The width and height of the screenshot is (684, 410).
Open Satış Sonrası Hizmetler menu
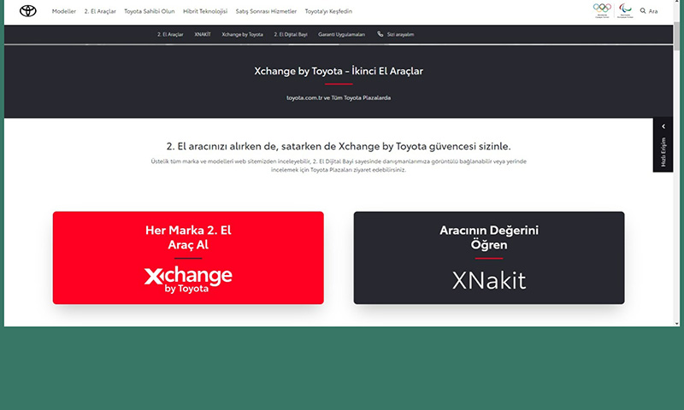tap(266, 11)
